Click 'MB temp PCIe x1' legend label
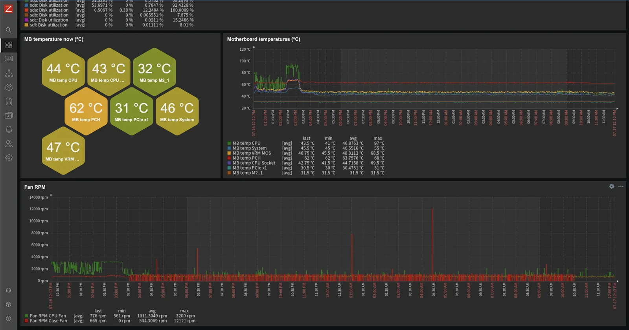 tap(250, 168)
